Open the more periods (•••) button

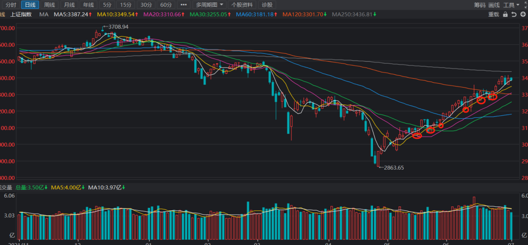click(x=183, y=5)
